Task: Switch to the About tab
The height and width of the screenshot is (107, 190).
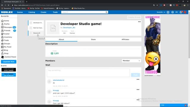Action: pos(61,40)
